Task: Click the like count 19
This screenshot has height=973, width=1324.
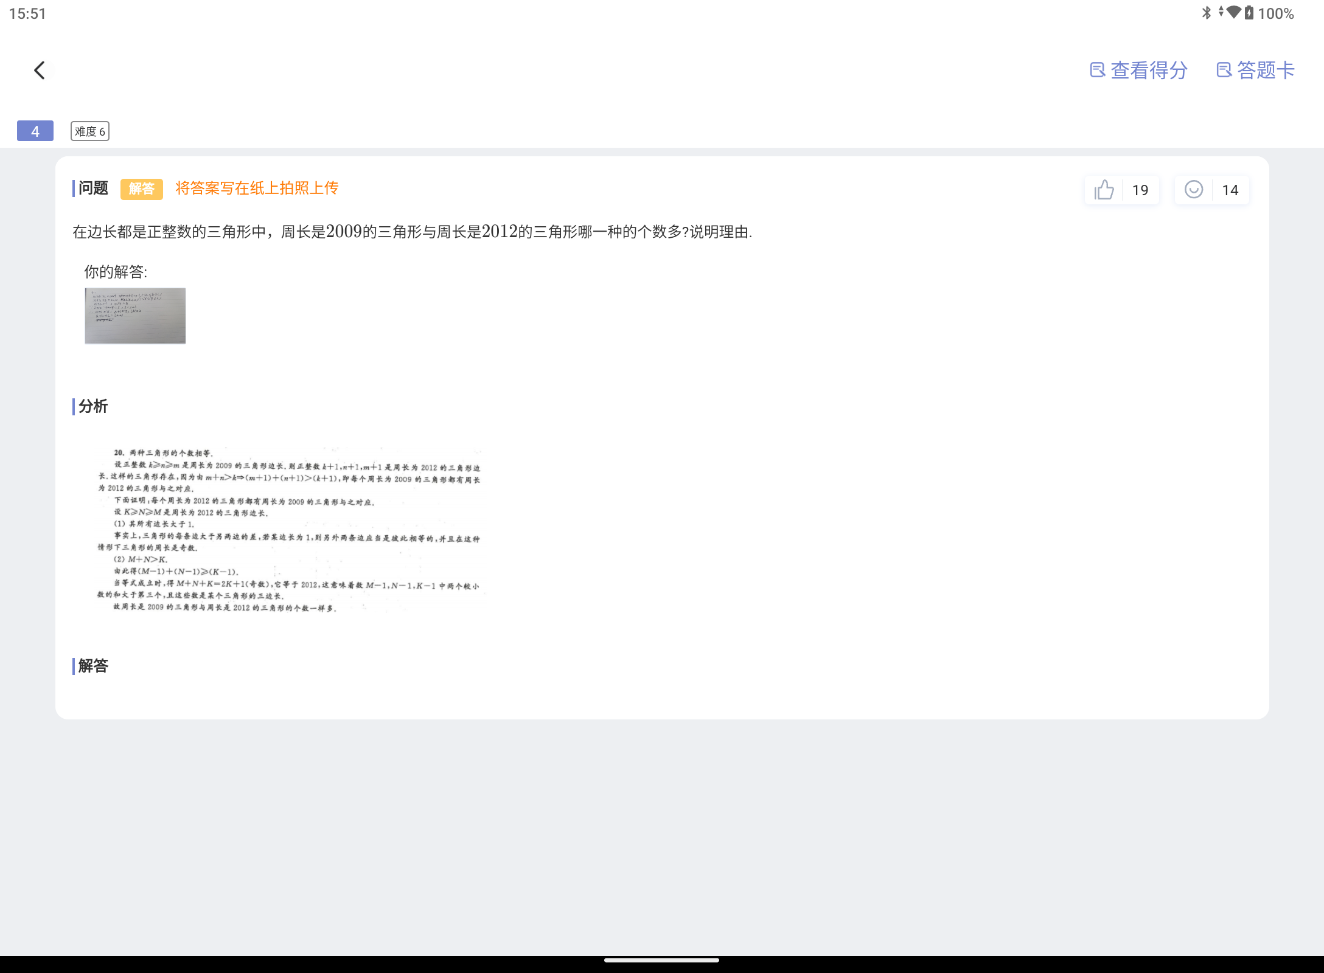Action: pyautogui.click(x=1140, y=190)
